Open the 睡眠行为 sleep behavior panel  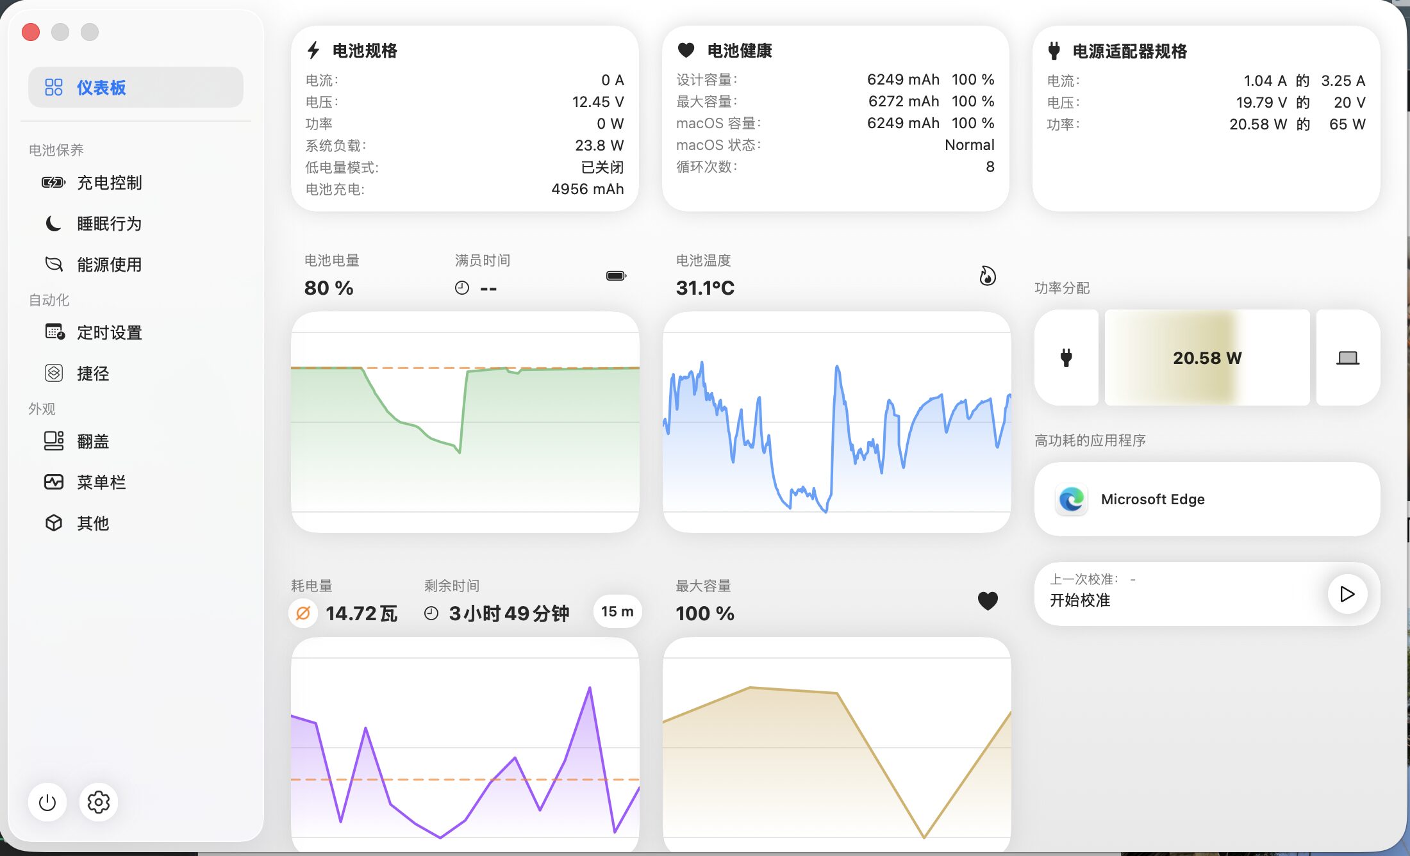110,224
